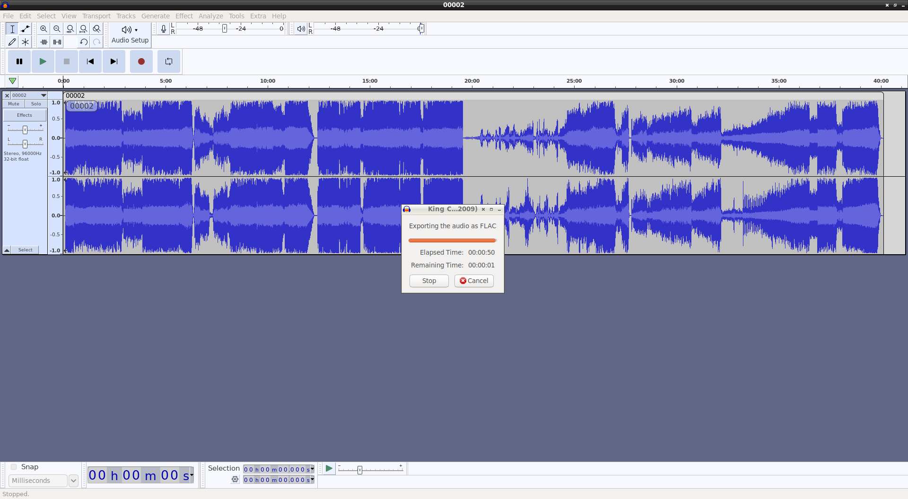Skip to the project start
This screenshot has width=908, height=499.
pos(90,61)
